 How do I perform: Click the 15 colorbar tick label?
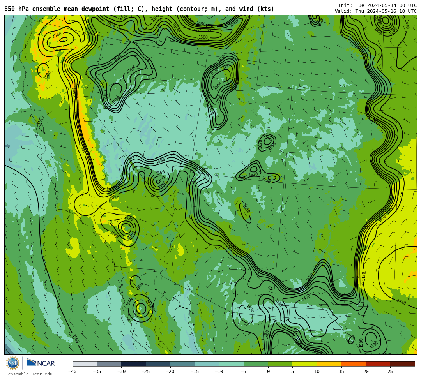pos(341,372)
